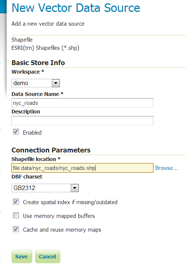Screen dimensions: 186x267
Task: Click Create spatial index if missing/outdated label
Action: tap(70, 202)
